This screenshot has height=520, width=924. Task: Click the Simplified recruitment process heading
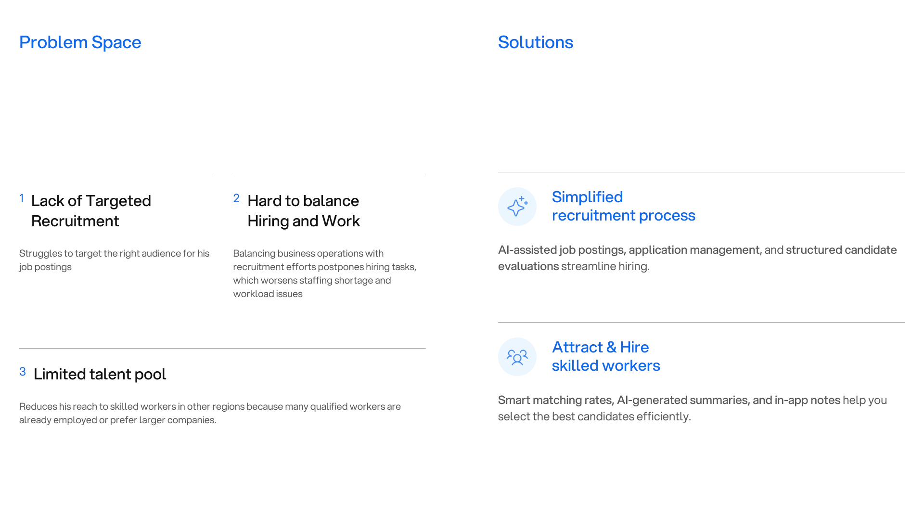pyautogui.click(x=624, y=206)
